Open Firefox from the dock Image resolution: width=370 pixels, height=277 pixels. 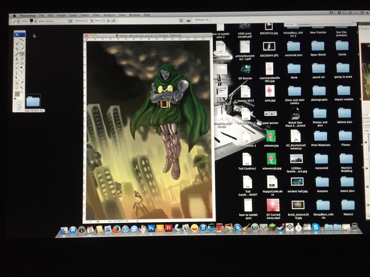pos(117,229)
